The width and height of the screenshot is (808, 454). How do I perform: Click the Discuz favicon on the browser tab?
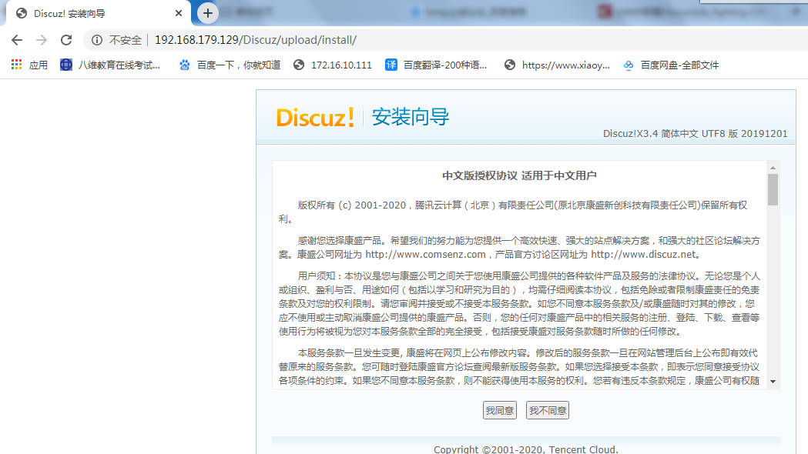21,12
